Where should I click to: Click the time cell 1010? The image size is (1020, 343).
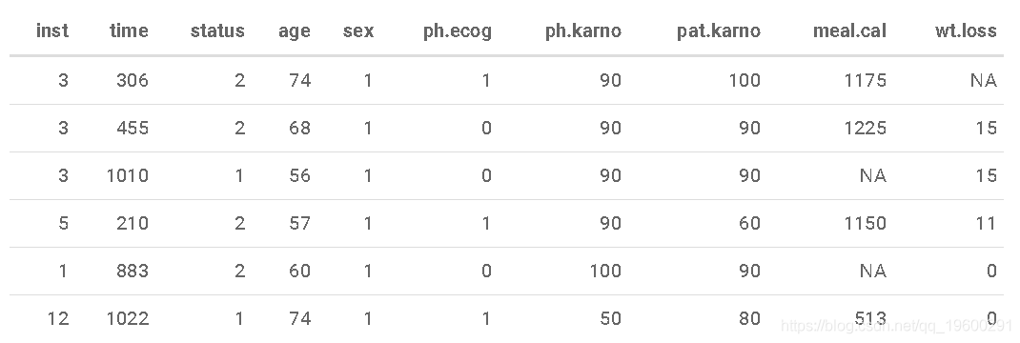(128, 175)
